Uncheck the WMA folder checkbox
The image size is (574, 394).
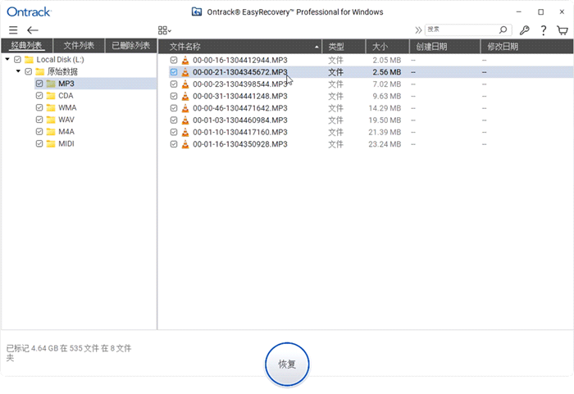click(x=39, y=107)
